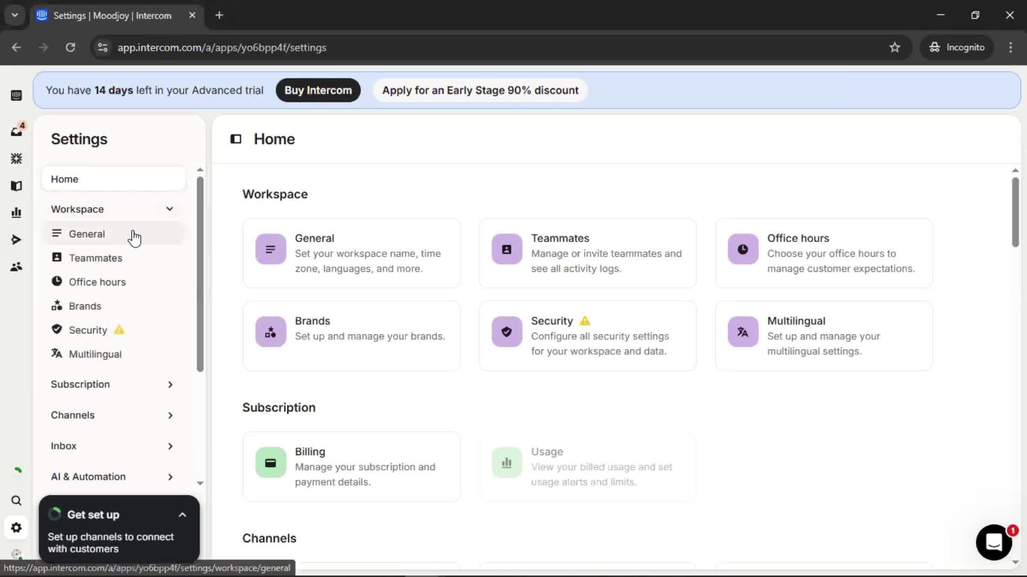
Task: Open the Fin AI agent sparkle icon
Action: click(x=16, y=159)
